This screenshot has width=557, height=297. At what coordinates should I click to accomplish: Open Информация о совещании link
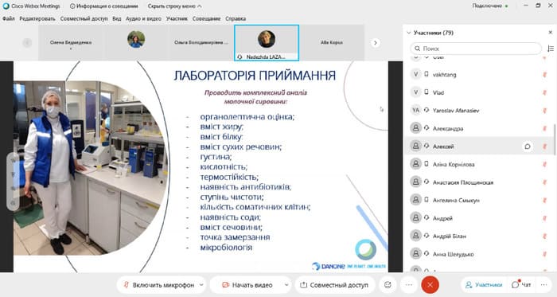pyautogui.click(x=103, y=6)
